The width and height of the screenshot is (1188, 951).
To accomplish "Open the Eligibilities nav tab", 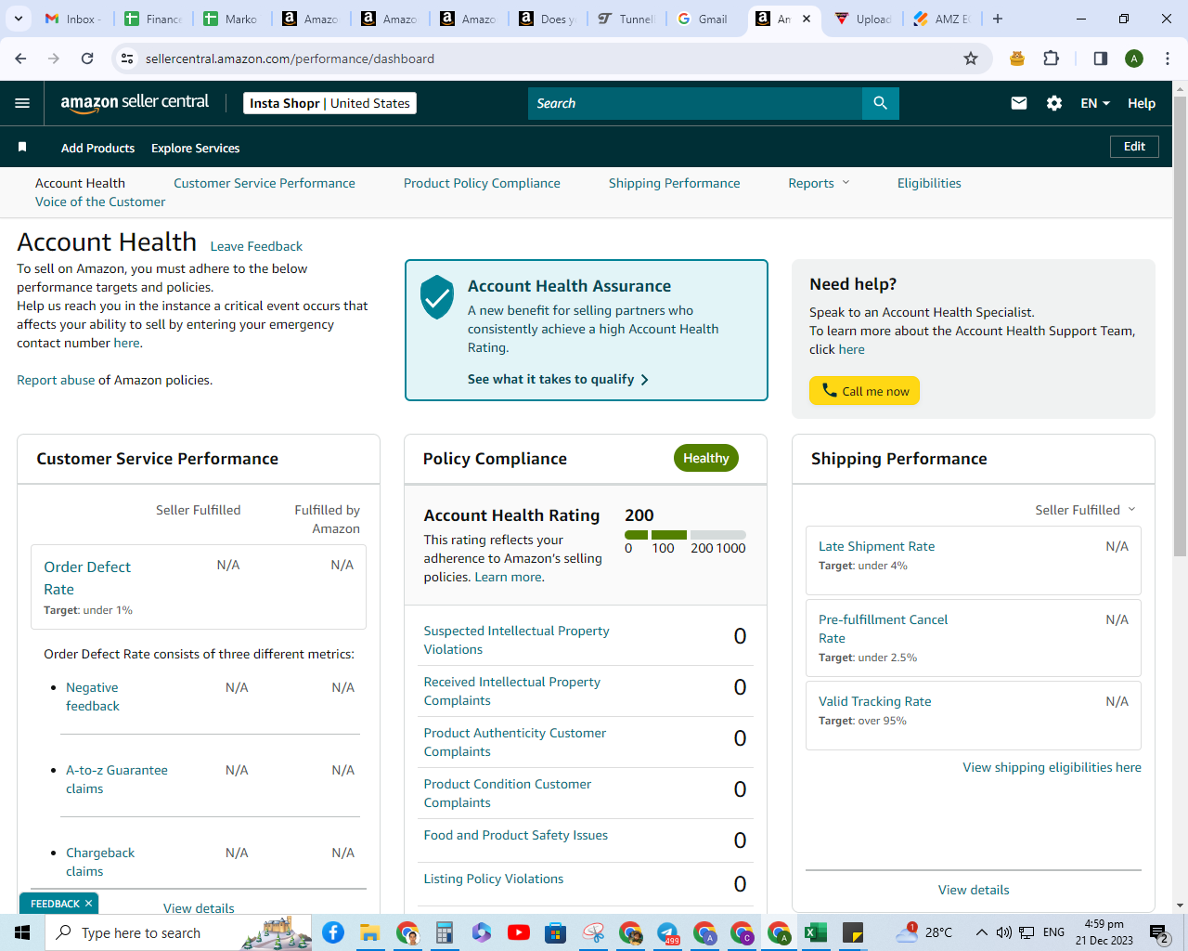I will click(929, 183).
